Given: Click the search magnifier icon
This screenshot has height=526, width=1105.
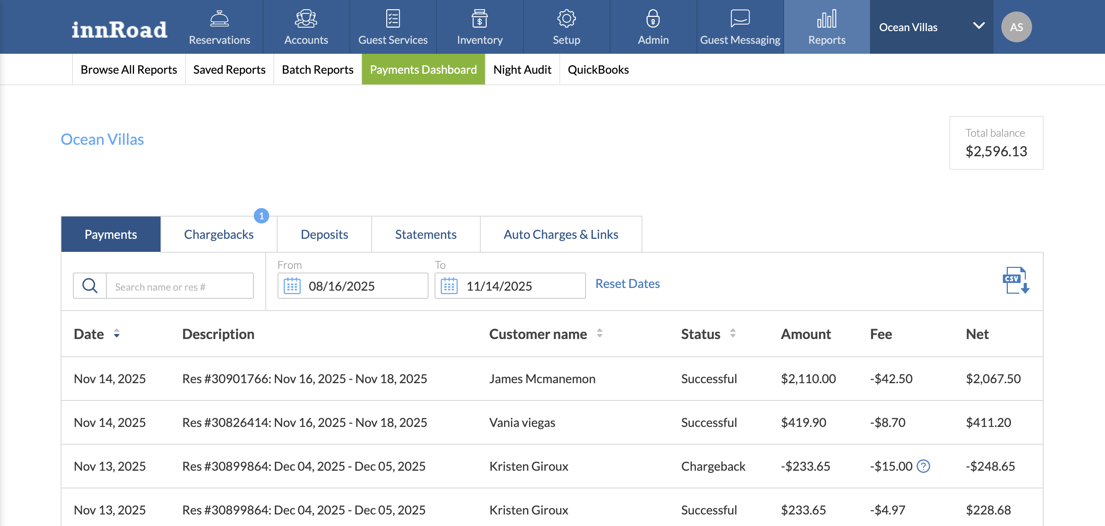Looking at the screenshot, I should click(x=90, y=286).
